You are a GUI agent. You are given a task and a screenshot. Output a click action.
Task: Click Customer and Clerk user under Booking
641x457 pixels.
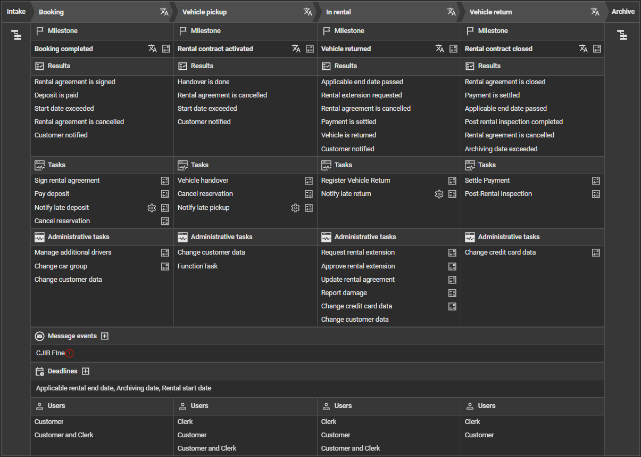click(64, 435)
